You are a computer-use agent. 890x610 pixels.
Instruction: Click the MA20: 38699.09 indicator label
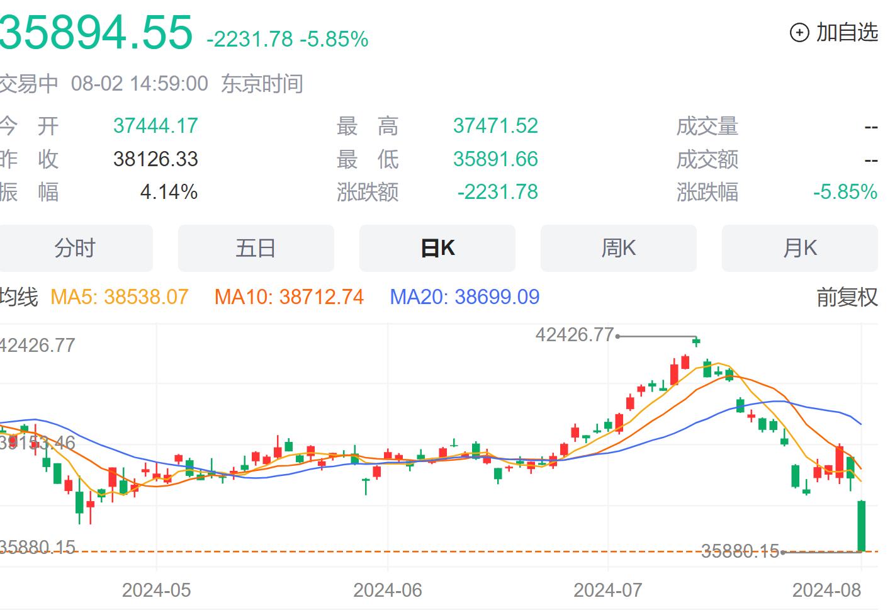point(465,297)
